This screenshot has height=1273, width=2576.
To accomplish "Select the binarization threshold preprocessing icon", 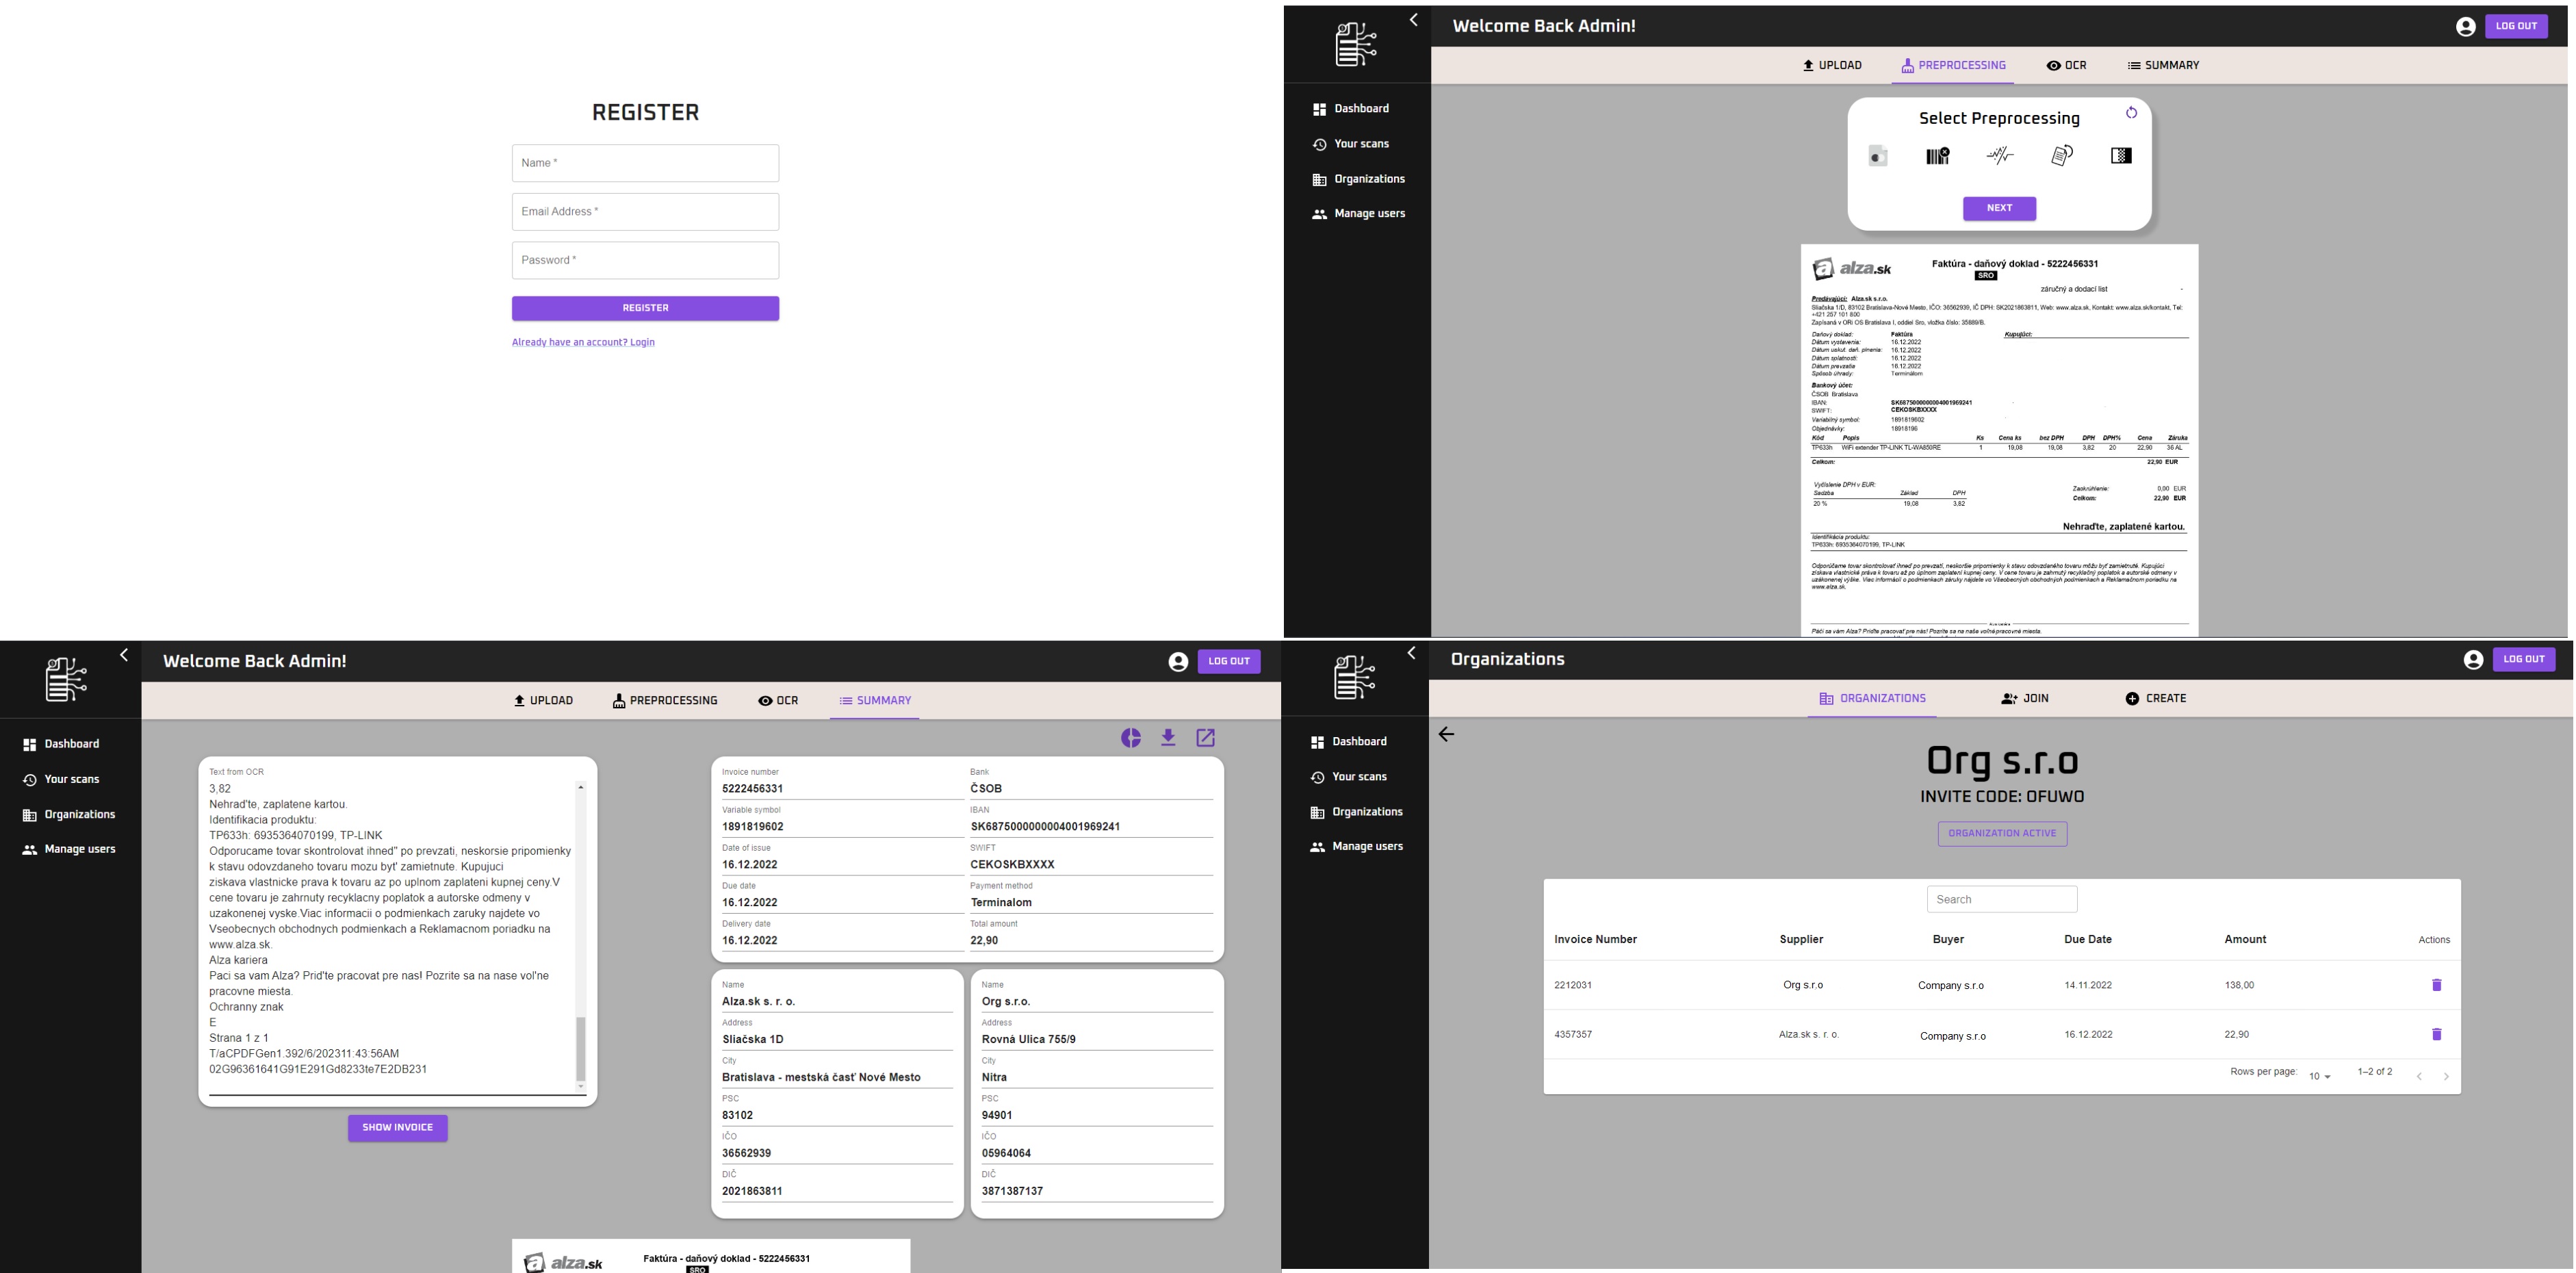I will click(x=2121, y=156).
